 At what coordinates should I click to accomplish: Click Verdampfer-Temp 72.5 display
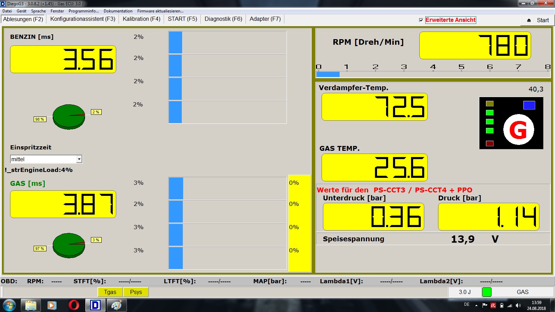coord(375,107)
